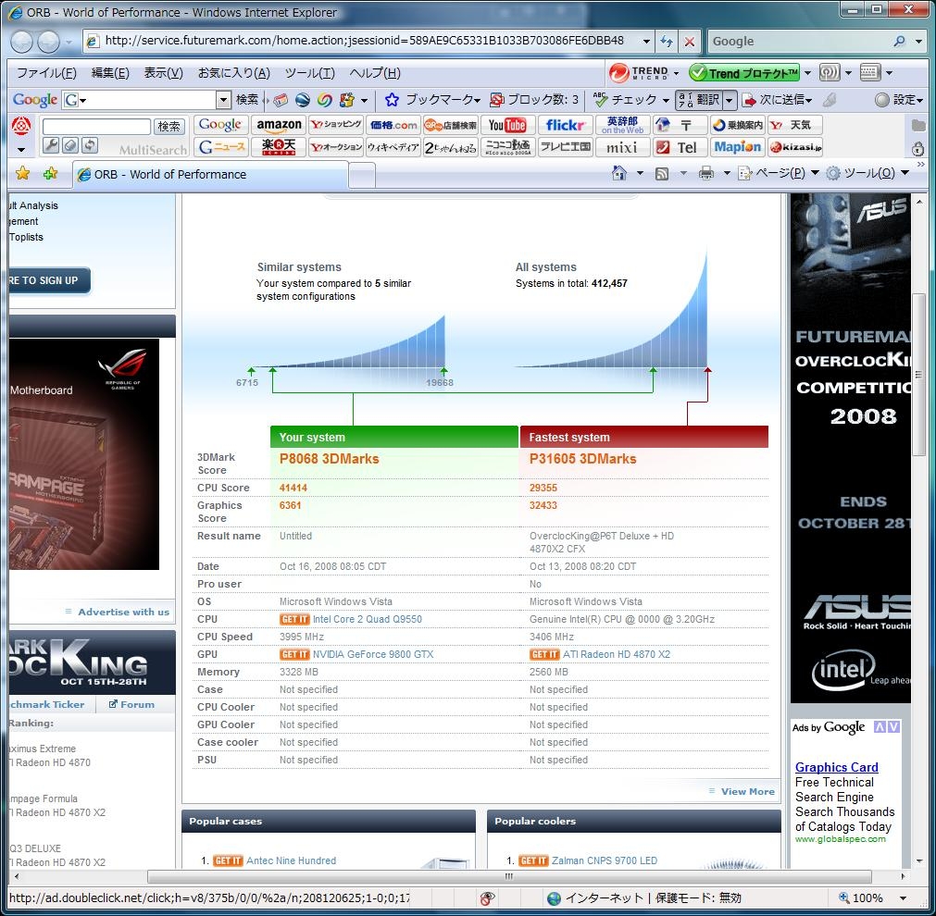Click the Antec Nine Hundred link
Image resolution: width=936 pixels, height=916 pixels.
292,860
